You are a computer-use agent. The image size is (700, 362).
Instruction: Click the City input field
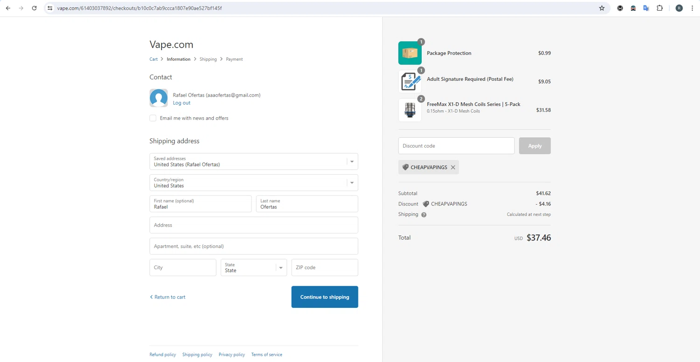pos(183,268)
